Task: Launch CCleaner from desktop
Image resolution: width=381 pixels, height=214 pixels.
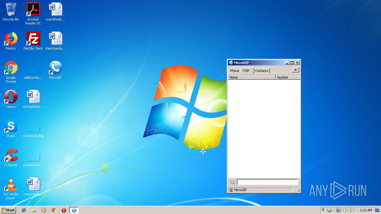Action: pyautogui.click(x=11, y=158)
